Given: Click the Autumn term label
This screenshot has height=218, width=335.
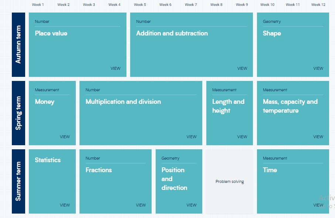Looking at the screenshot, I should click(x=18, y=45).
